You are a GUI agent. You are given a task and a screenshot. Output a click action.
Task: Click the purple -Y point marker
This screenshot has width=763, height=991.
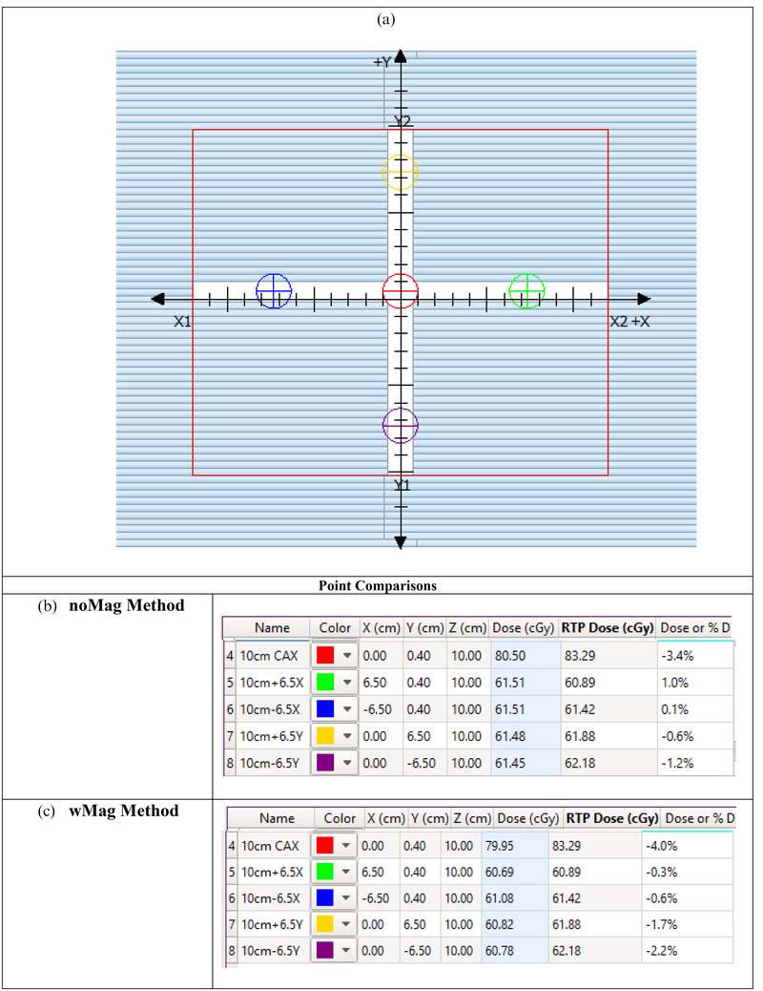pos(400,426)
